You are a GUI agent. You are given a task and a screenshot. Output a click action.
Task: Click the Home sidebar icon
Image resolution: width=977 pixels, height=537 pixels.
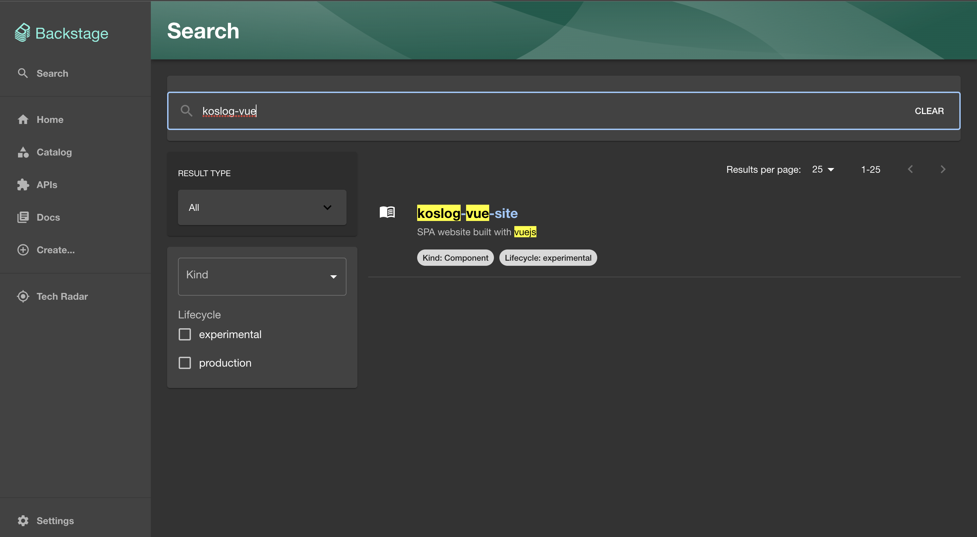(x=22, y=120)
